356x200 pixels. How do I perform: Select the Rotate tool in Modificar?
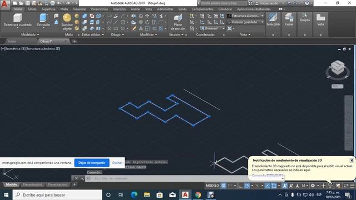[147, 22]
